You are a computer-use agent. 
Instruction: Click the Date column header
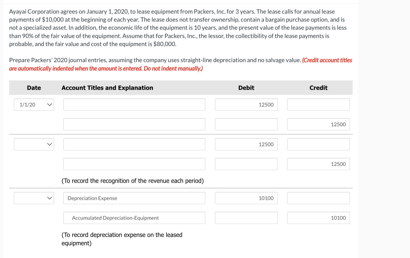click(34, 88)
